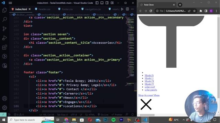This screenshot has width=220, height=123.
Task: Click the black X close icon on page
Action: (x=146, y=104)
